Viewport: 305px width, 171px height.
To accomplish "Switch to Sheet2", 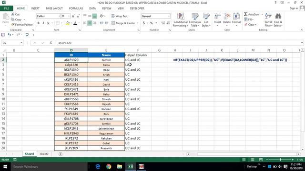I will pos(44,154).
